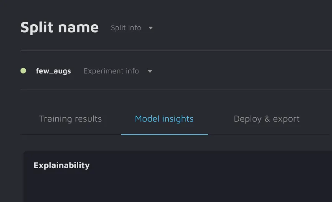
Task: Click the blue underline beneath Model insights
Action: (x=164, y=134)
